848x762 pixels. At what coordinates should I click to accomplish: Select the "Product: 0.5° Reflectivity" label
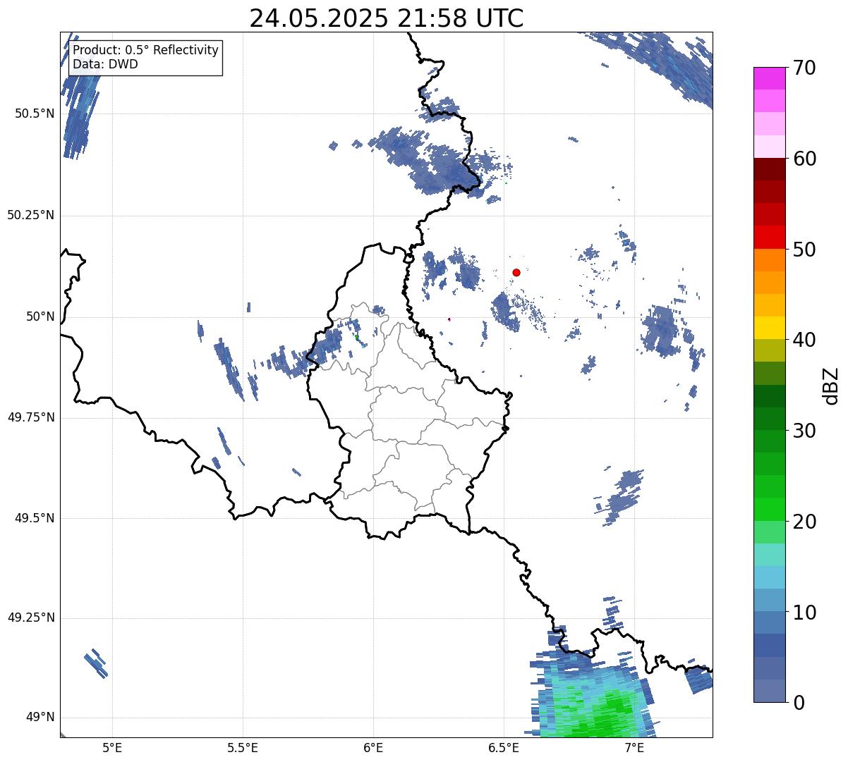[x=146, y=51]
